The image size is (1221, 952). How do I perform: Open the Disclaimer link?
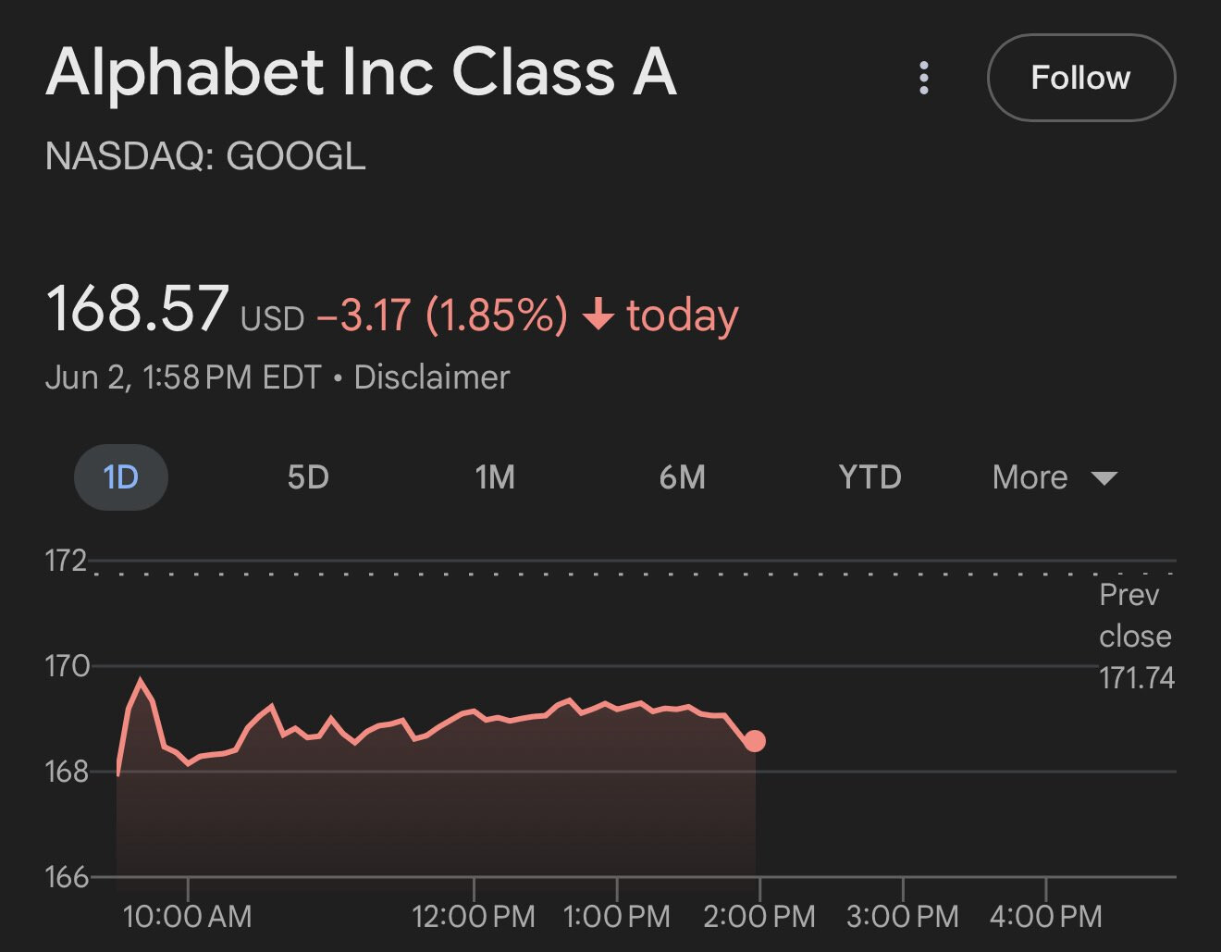432,377
